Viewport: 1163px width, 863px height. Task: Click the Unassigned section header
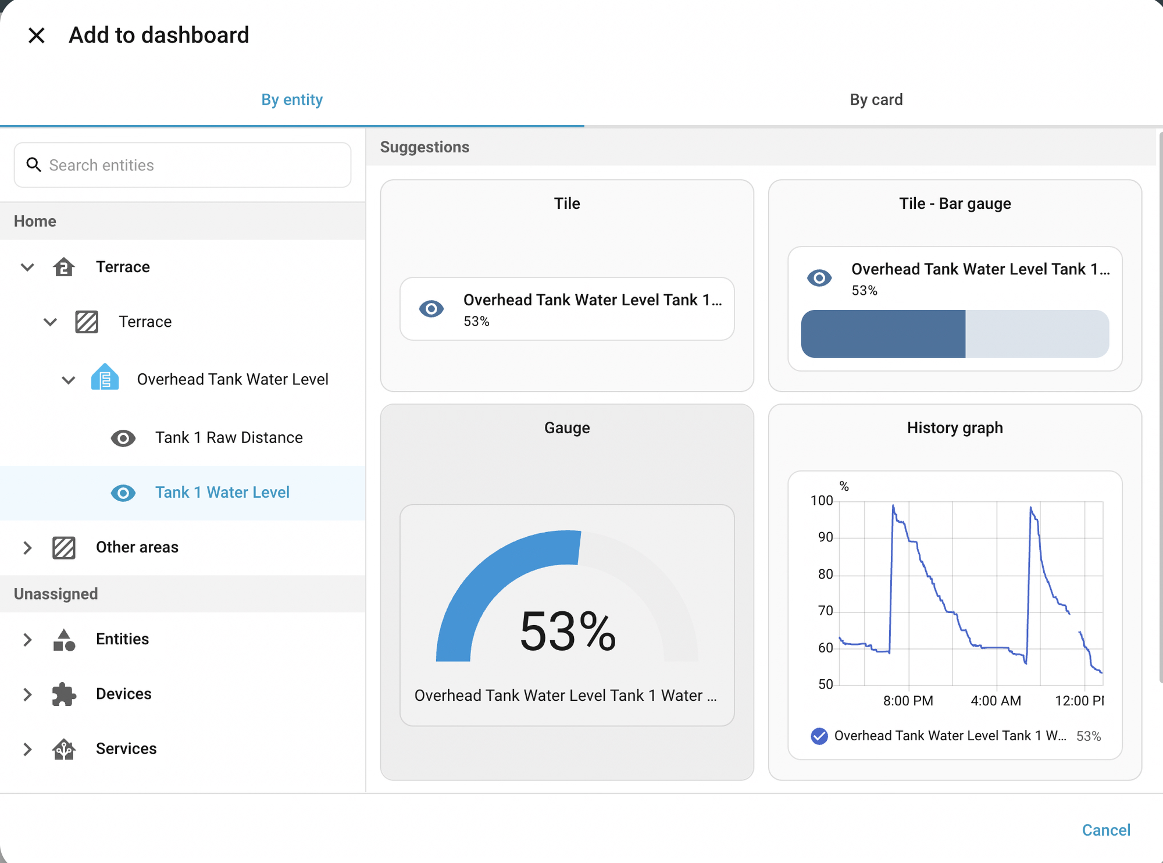click(x=183, y=594)
